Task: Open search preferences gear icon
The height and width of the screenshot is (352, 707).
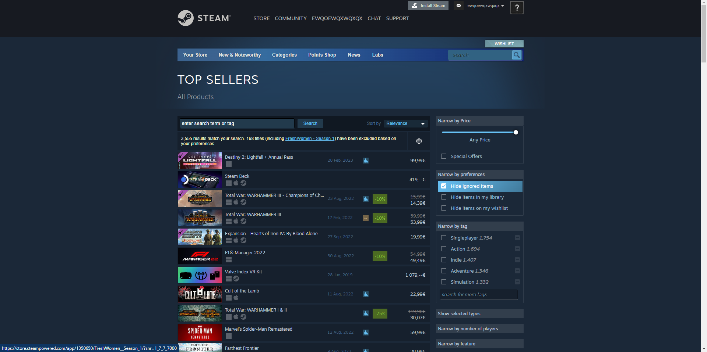Action: click(419, 141)
